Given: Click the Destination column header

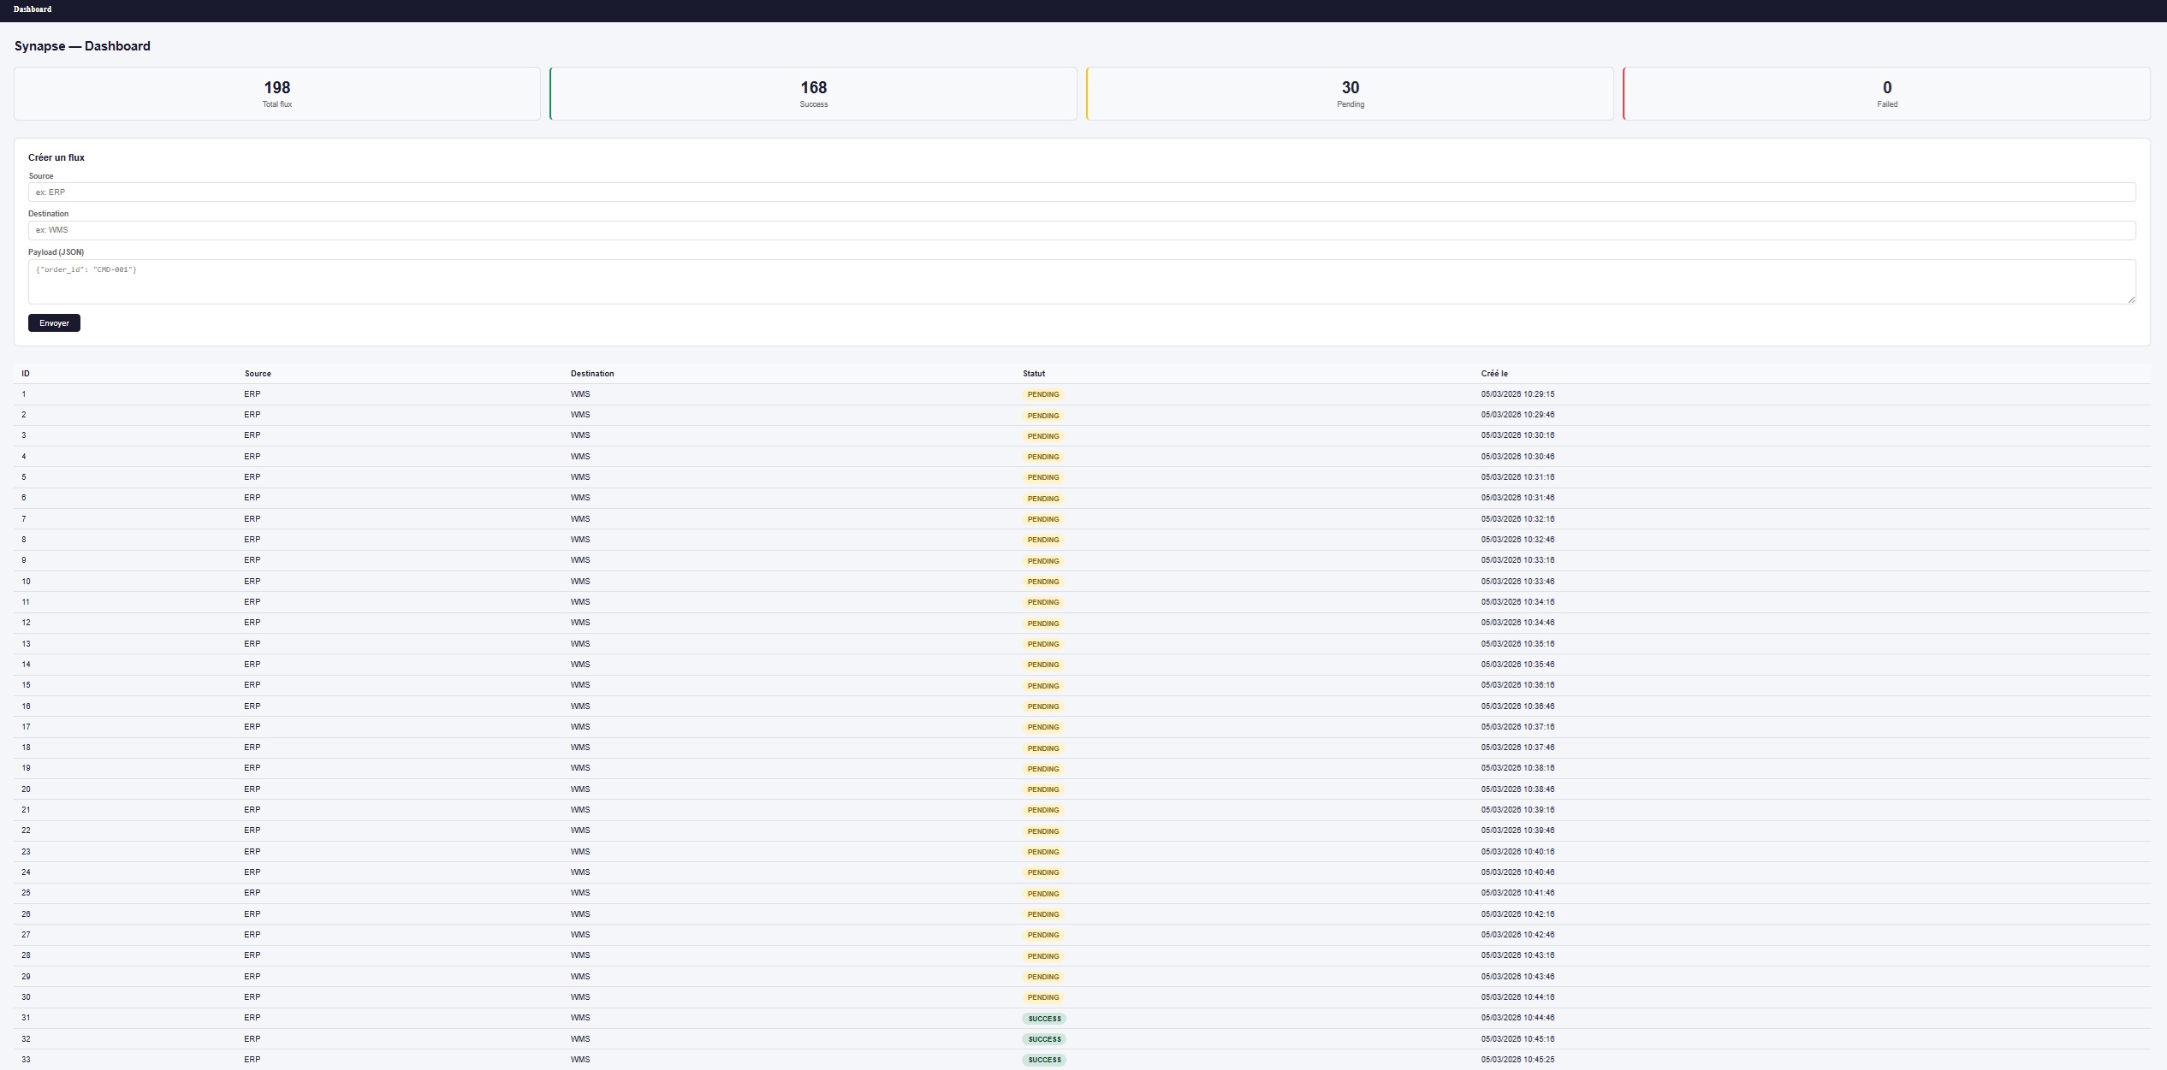Looking at the screenshot, I should 592,374.
